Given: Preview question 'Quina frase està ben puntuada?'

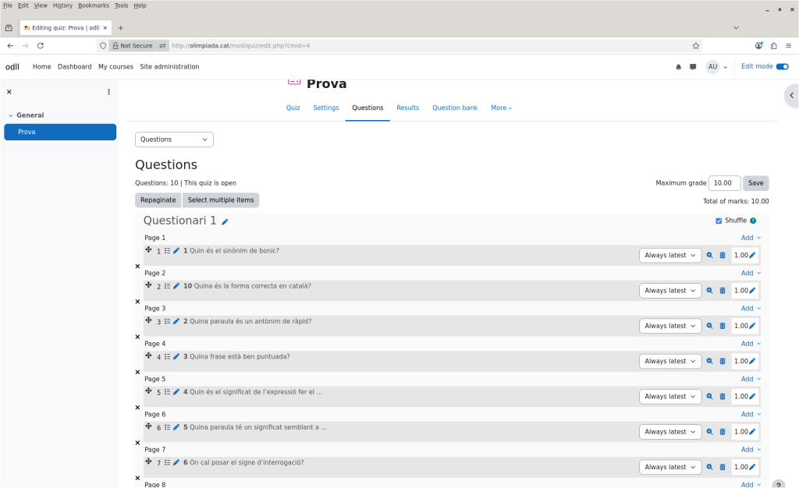Looking at the screenshot, I should [x=709, y=362].
